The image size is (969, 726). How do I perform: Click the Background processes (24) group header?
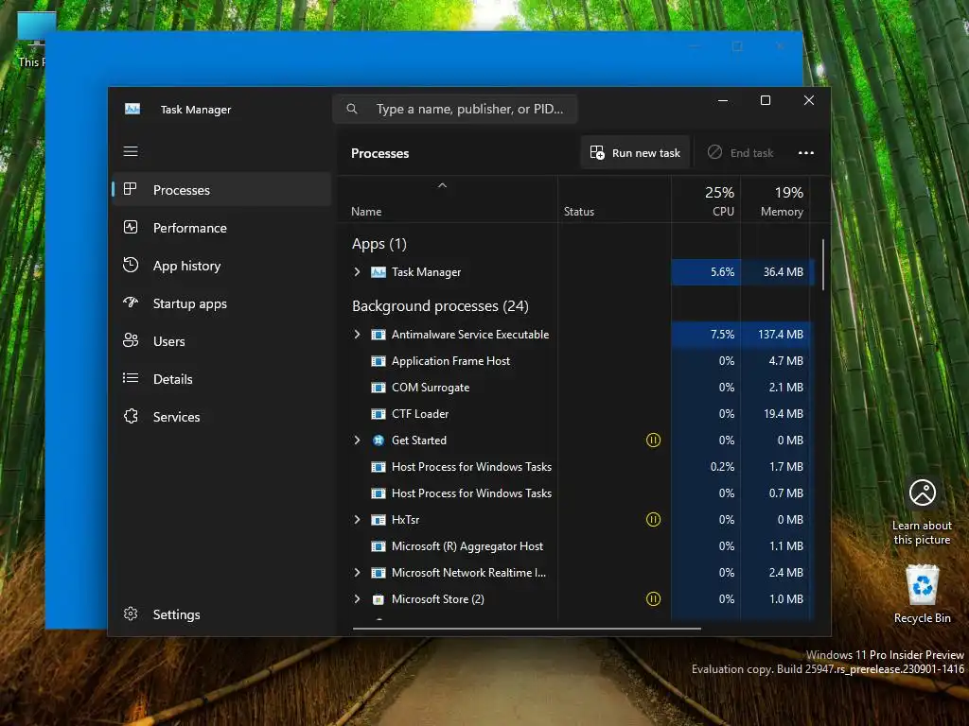(x=440, y=306)
